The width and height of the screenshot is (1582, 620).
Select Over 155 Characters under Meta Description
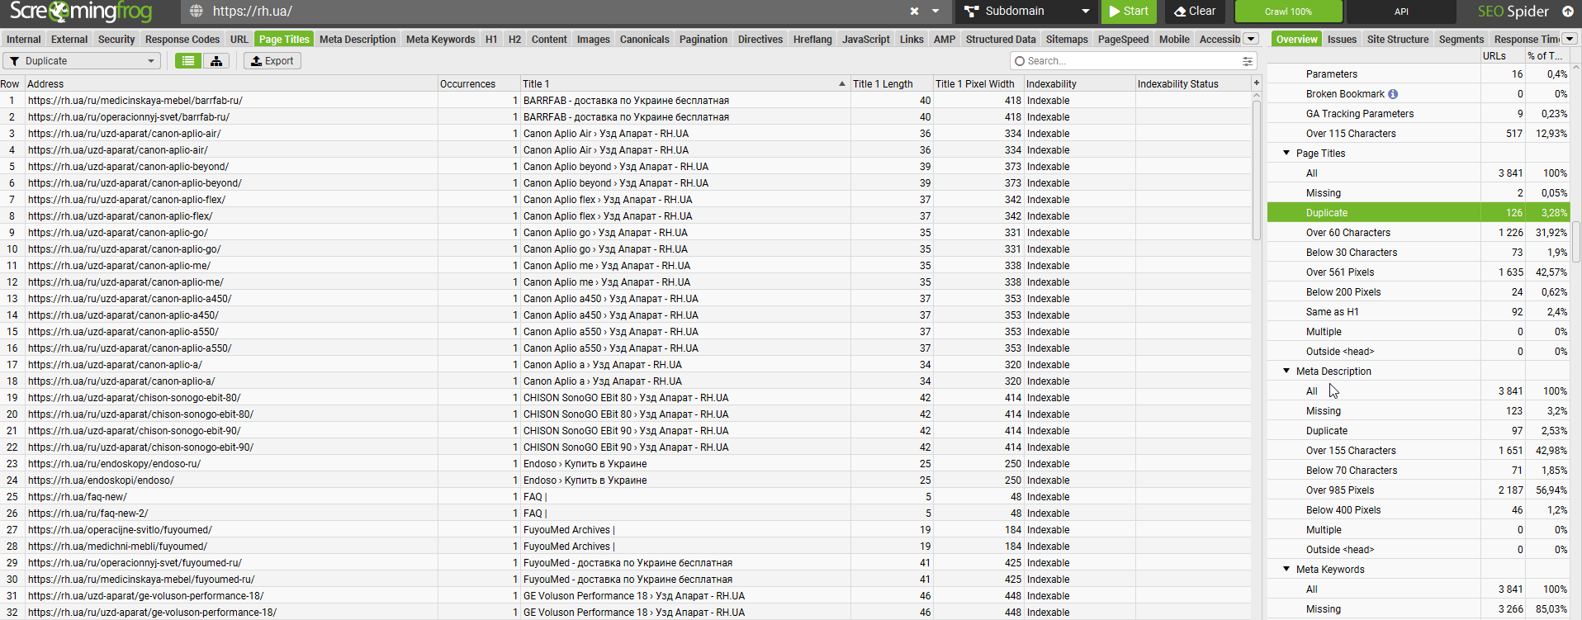(x=1418, y=451)
